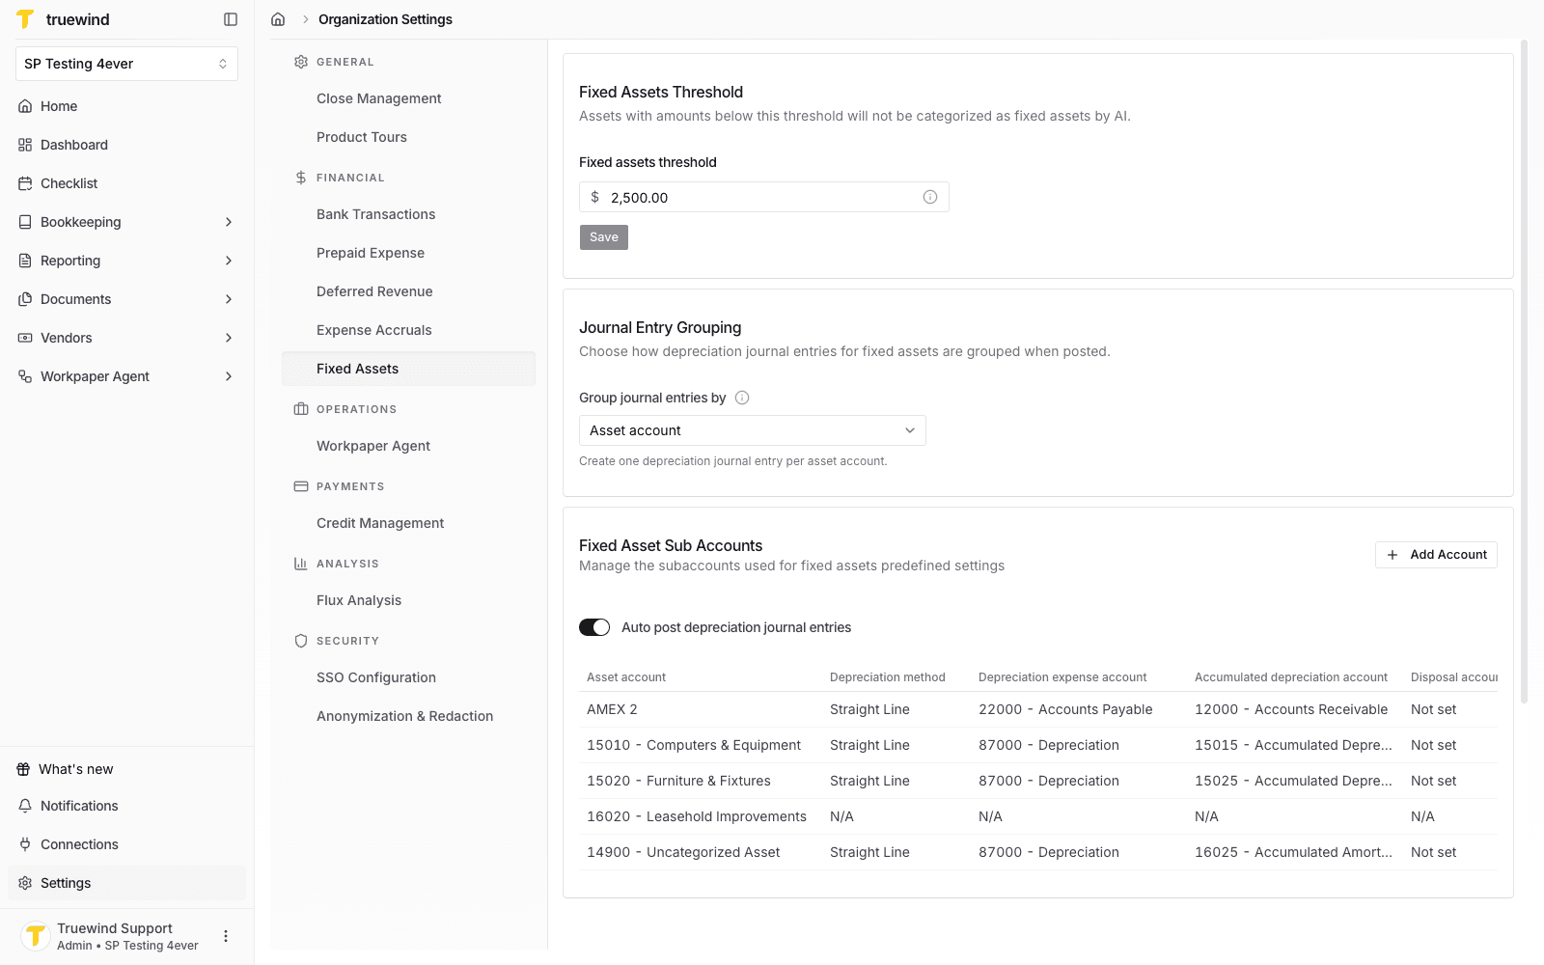The width and height of the screenshot is (1544, 965).
Task: Click 16025 - Accumulated Amort... cell
Action: tap(1293, 852)
